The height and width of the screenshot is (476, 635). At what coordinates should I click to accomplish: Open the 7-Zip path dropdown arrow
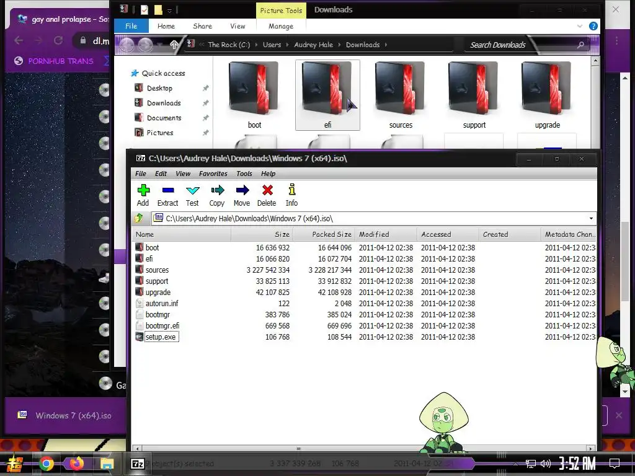pos(591,219)
